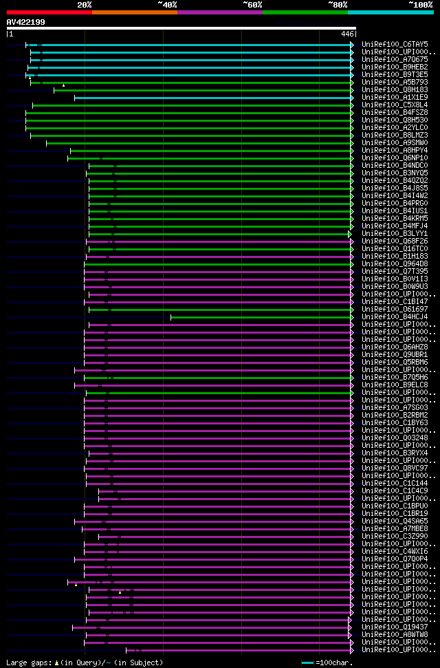This screenshot has height=668, width=440.
Task: Select hit UniRef100_A1X1E9
Action: [395, 97]
